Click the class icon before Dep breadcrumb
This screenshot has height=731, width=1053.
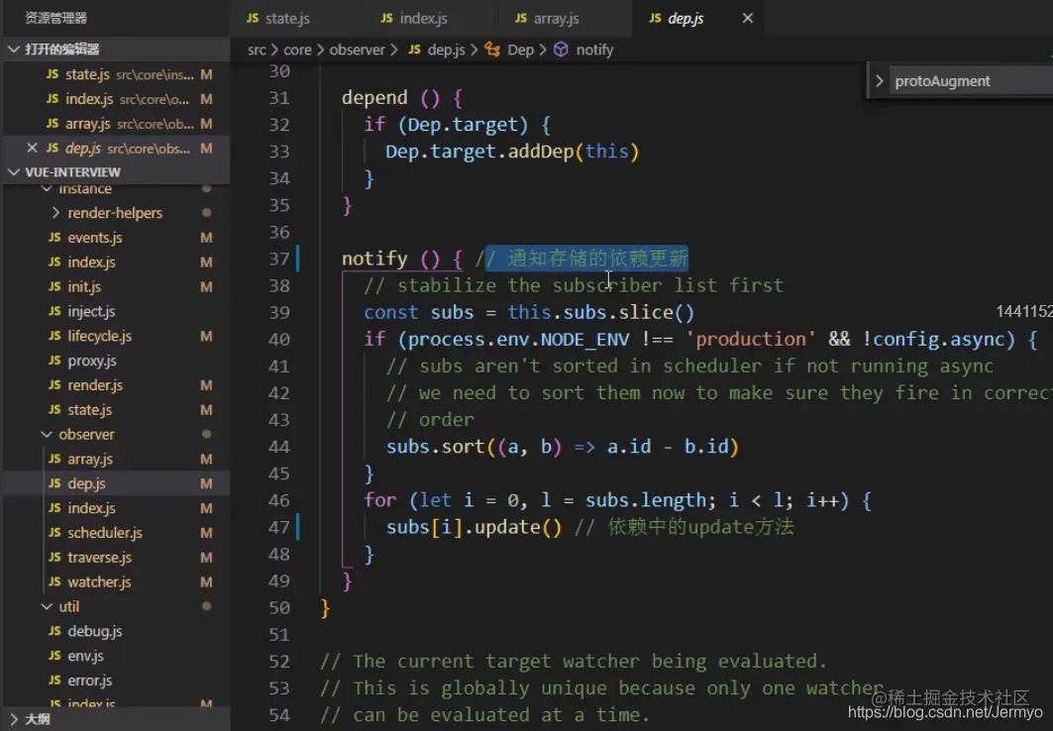click(493, 50)
